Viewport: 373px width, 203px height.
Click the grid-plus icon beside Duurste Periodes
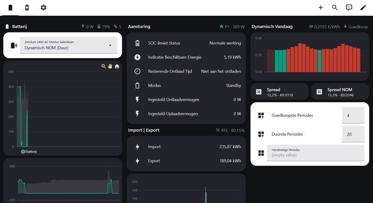click(x=261, y=134)
